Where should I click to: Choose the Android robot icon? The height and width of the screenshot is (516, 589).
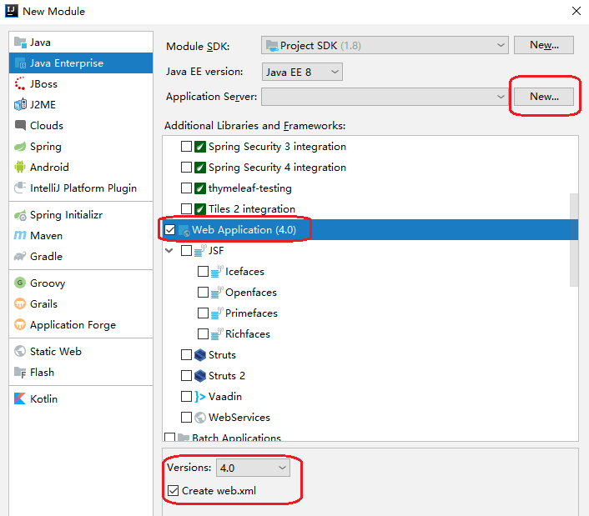click(x=21, y=168)
